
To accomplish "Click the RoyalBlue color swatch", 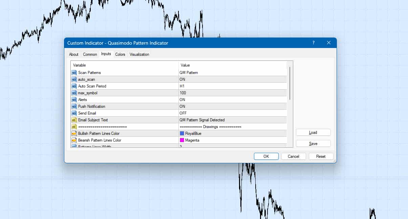I will (x=182, y=133).
